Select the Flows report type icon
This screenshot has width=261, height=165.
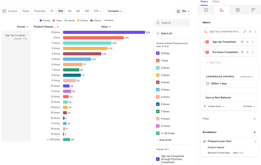tap(237, 10)
